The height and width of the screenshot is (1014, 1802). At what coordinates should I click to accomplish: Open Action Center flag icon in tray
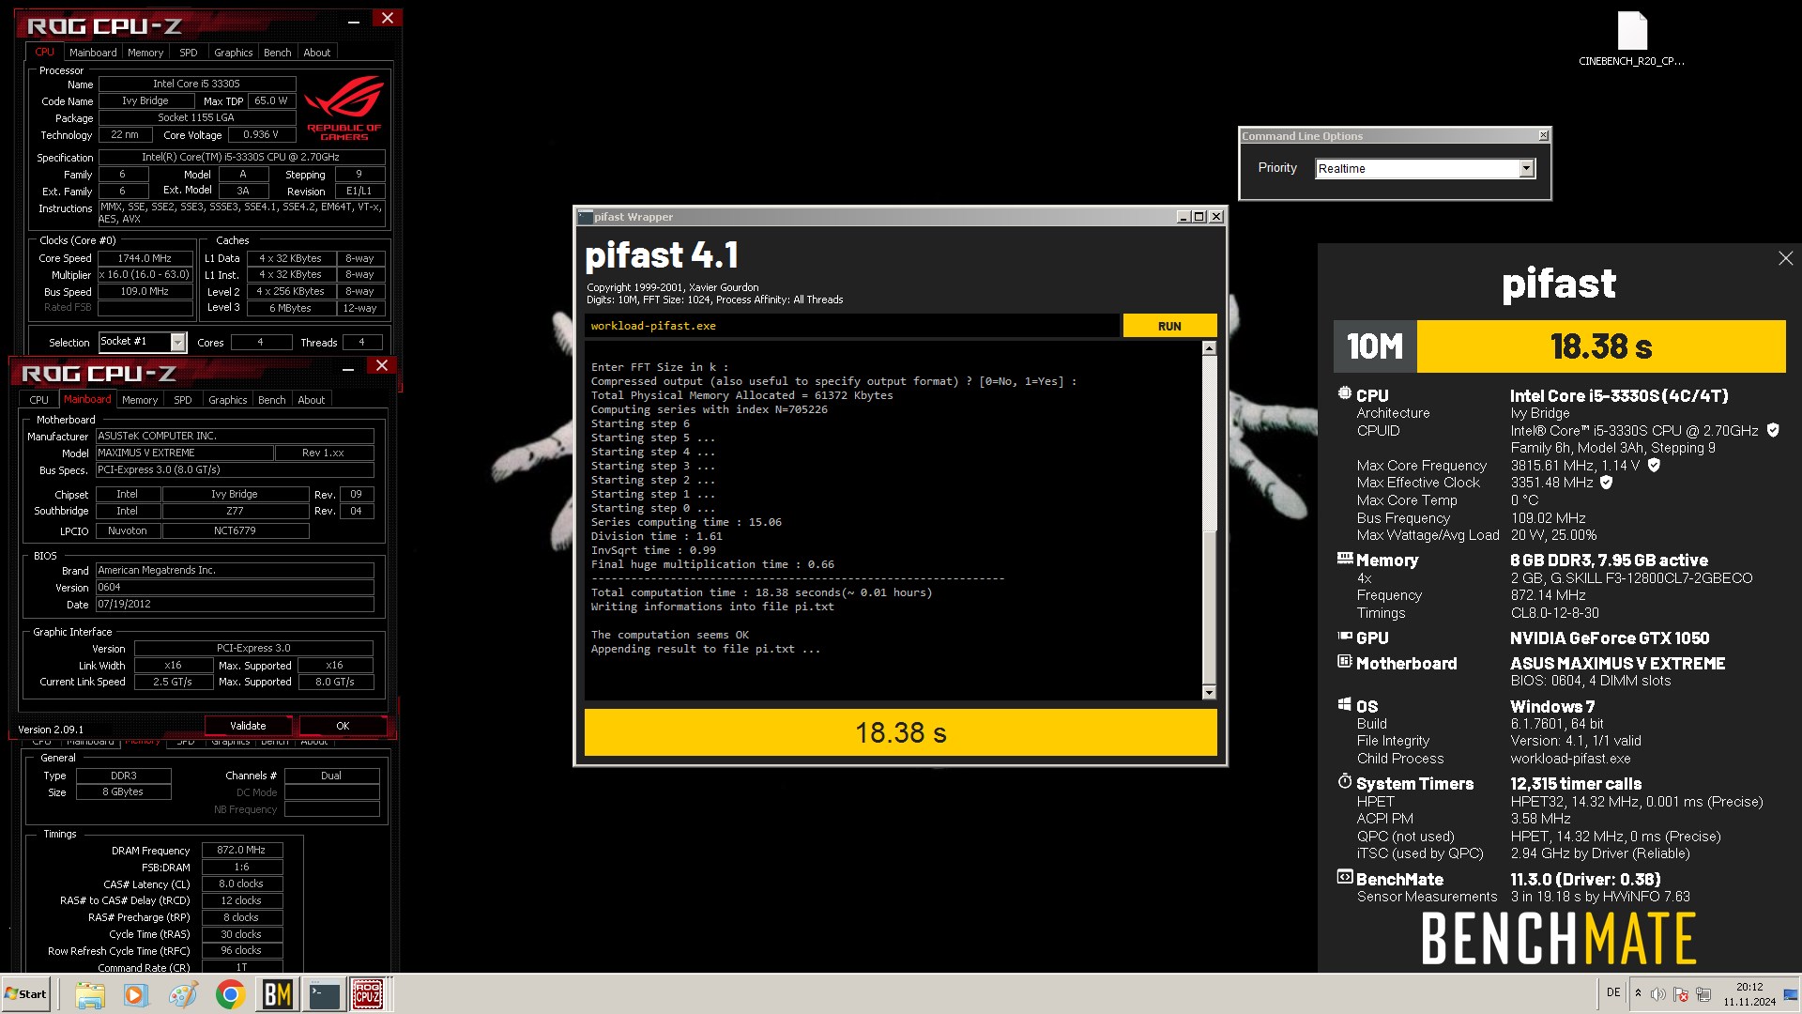coord(1681,994)
